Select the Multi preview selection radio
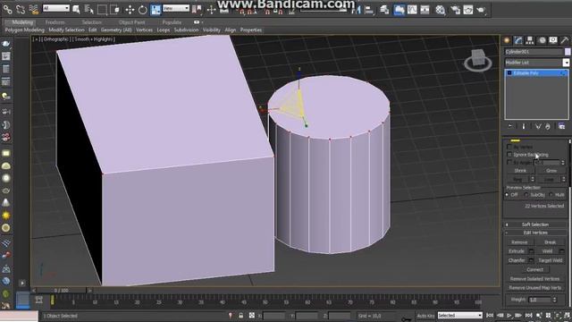This screenshot has width=572, height=322. tap(551, 195)
